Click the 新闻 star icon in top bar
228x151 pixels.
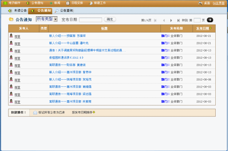(51, 3)
